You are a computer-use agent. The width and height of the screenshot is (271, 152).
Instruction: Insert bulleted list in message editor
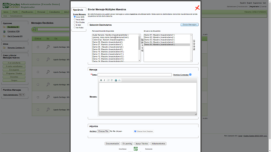tap(112, 80)
